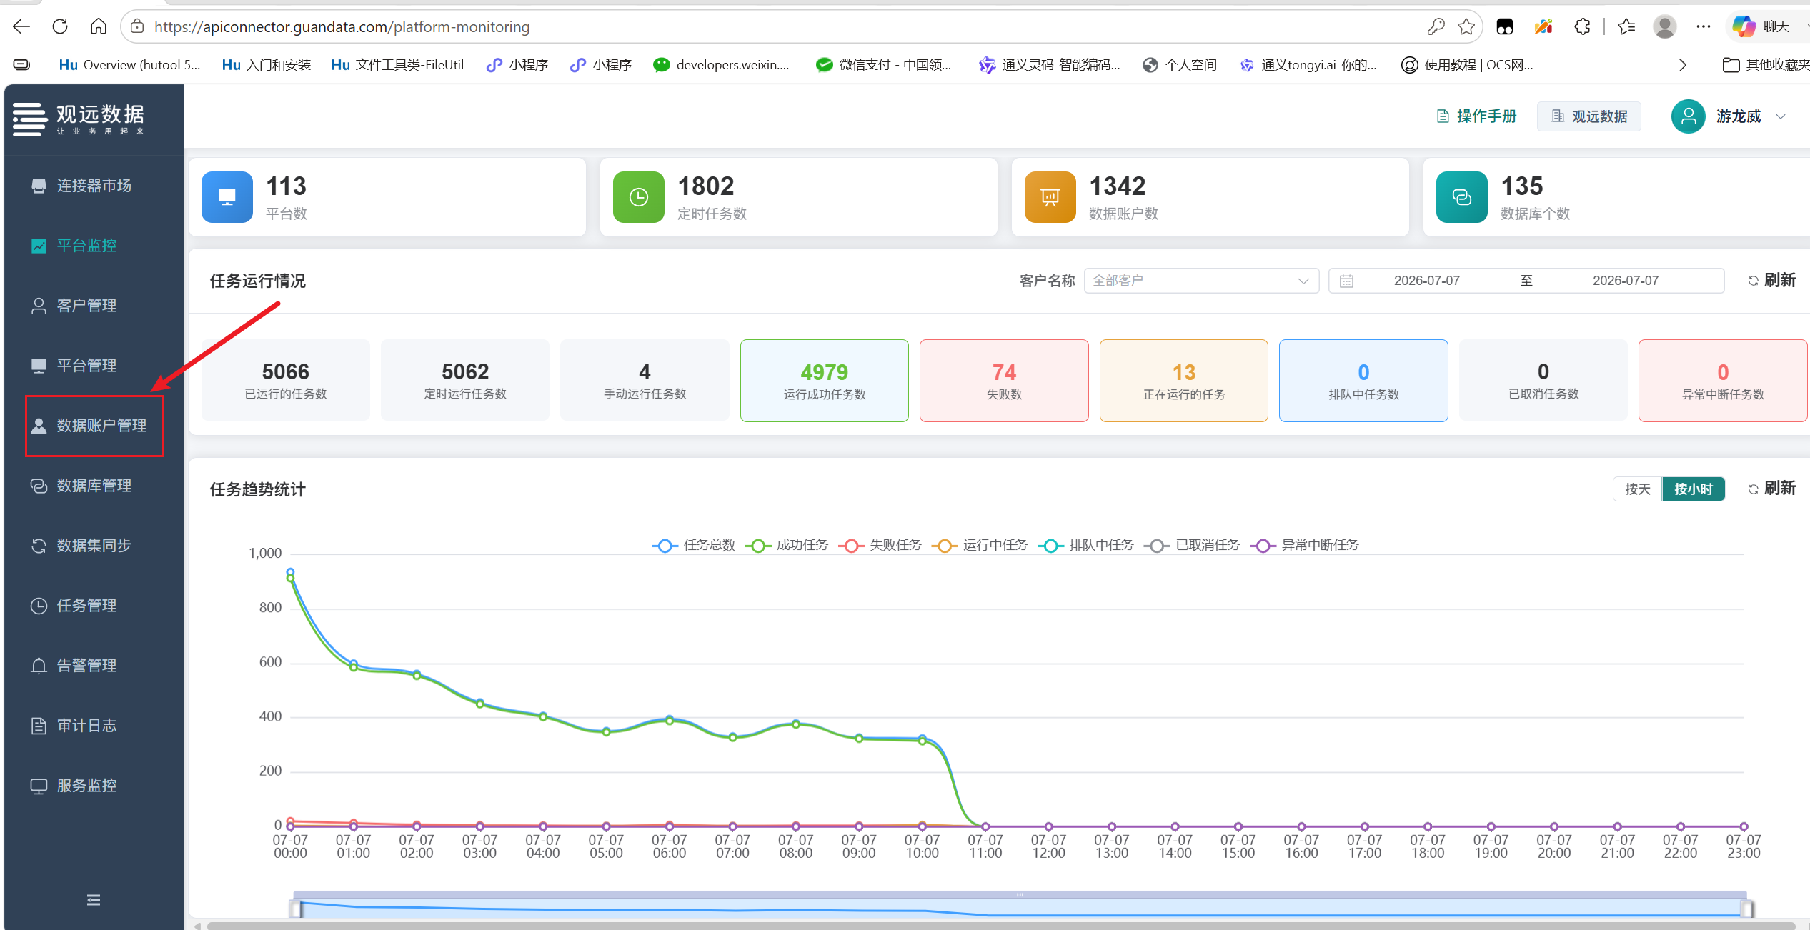Add page to favorites with star icon
Viewport: 1810px width, 930px height.
(1466, 27)
